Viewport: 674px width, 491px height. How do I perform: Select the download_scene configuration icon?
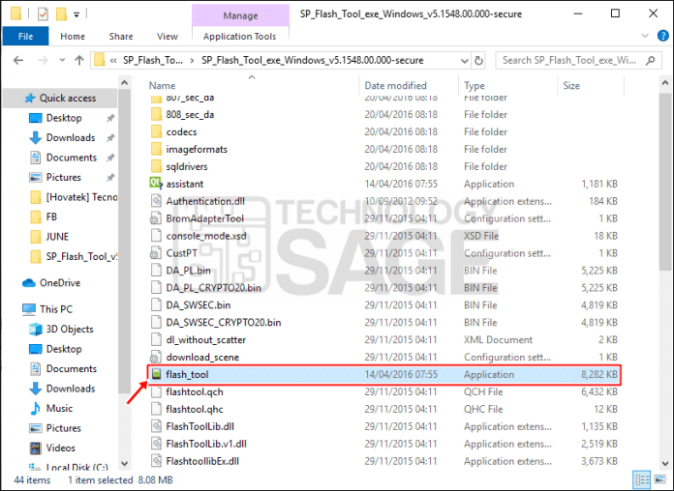tap(155, 357)
